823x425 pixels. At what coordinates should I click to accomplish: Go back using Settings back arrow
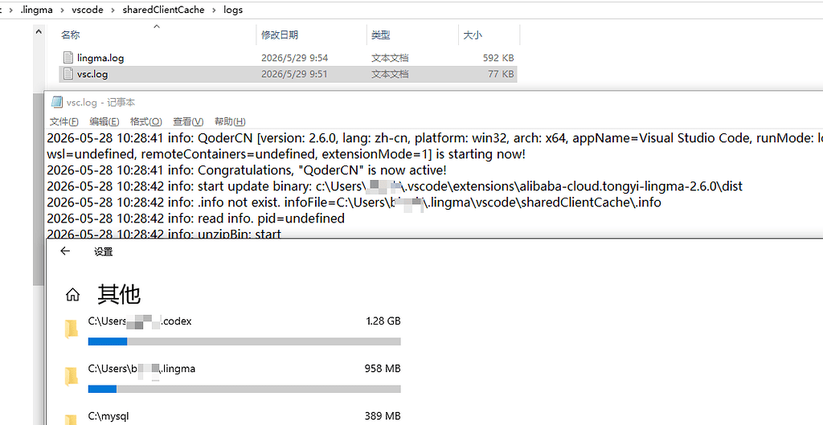coord(65,251)
